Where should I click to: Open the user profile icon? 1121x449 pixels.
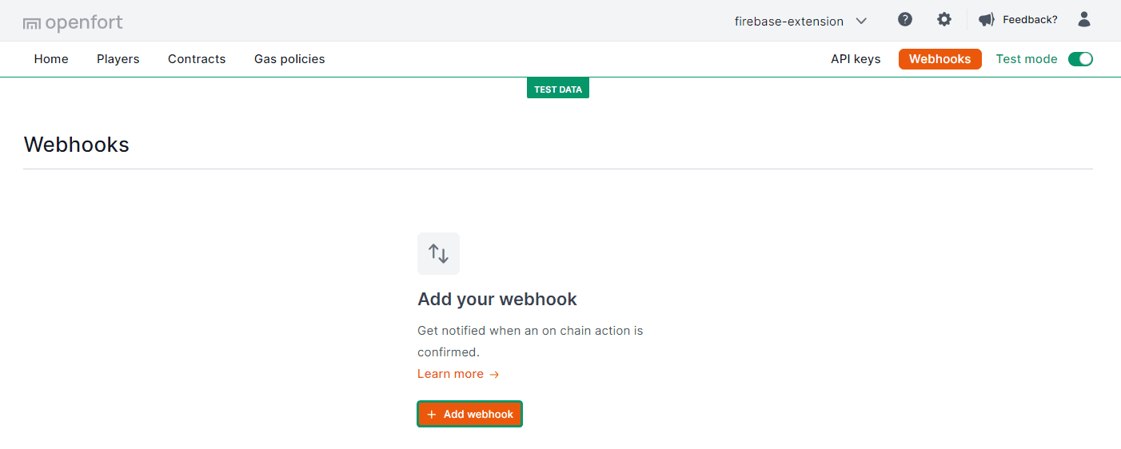(1083, 20)
